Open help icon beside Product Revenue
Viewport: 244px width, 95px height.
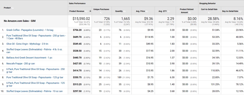pyautogui.click(x=87, y=11)
